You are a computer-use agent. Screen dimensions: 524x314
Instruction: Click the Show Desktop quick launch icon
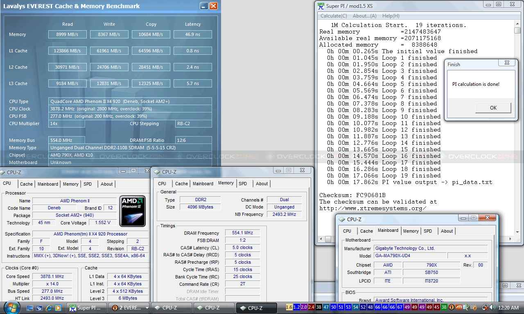[31, 307]
